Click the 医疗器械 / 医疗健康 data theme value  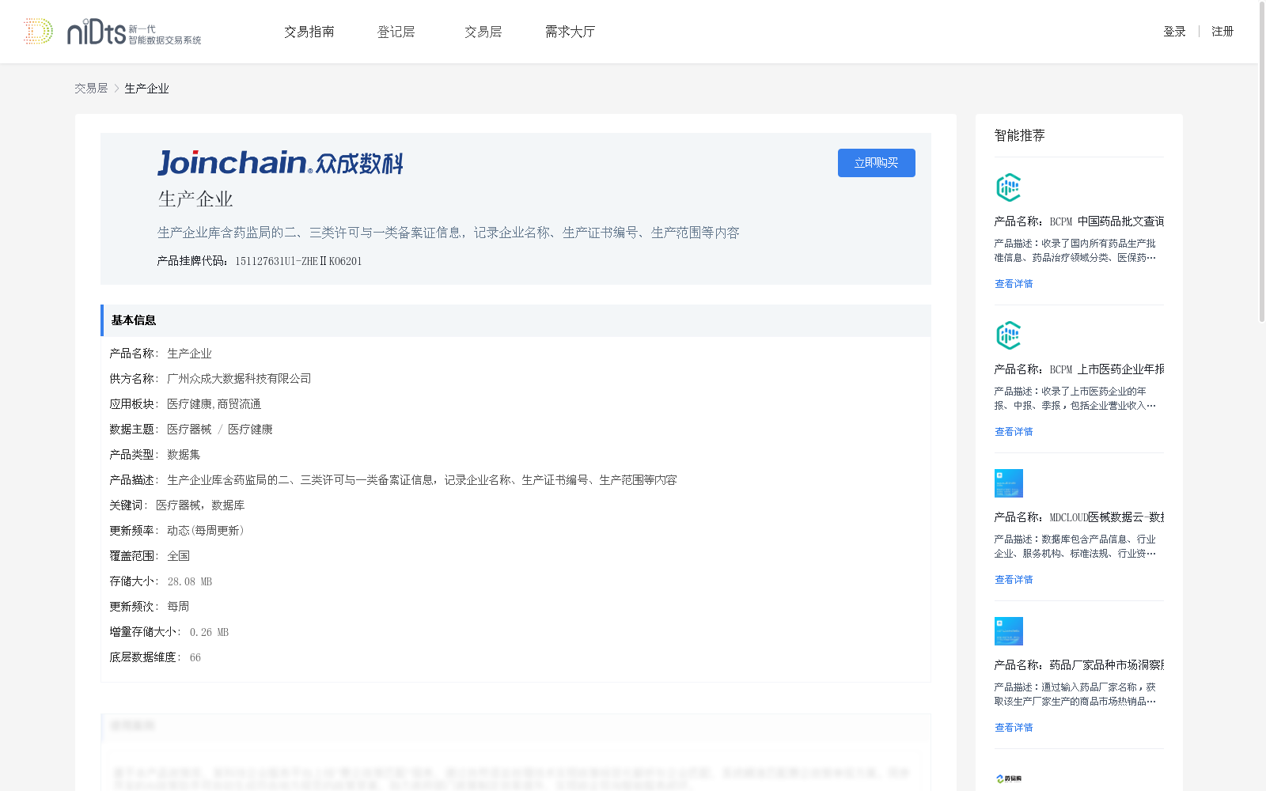click(x=219, y=430)
